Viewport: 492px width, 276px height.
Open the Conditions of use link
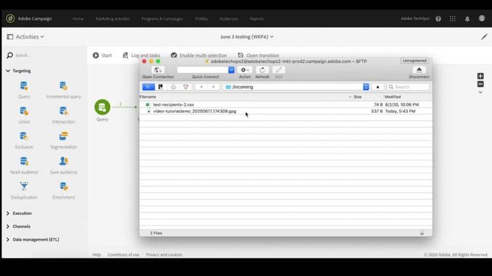123,254
